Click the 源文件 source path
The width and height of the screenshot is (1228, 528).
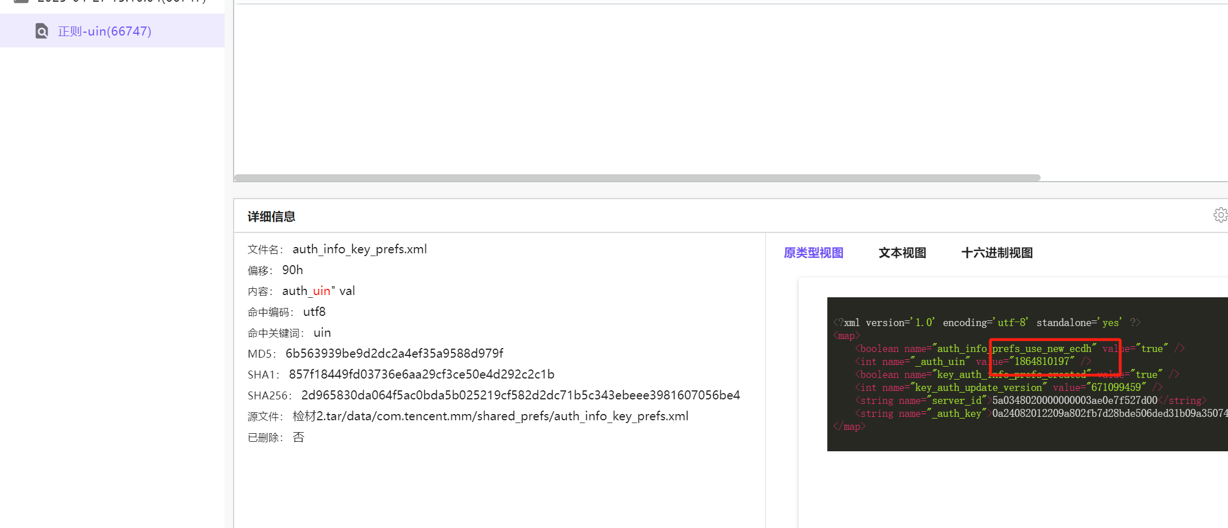tap(490, 416)
